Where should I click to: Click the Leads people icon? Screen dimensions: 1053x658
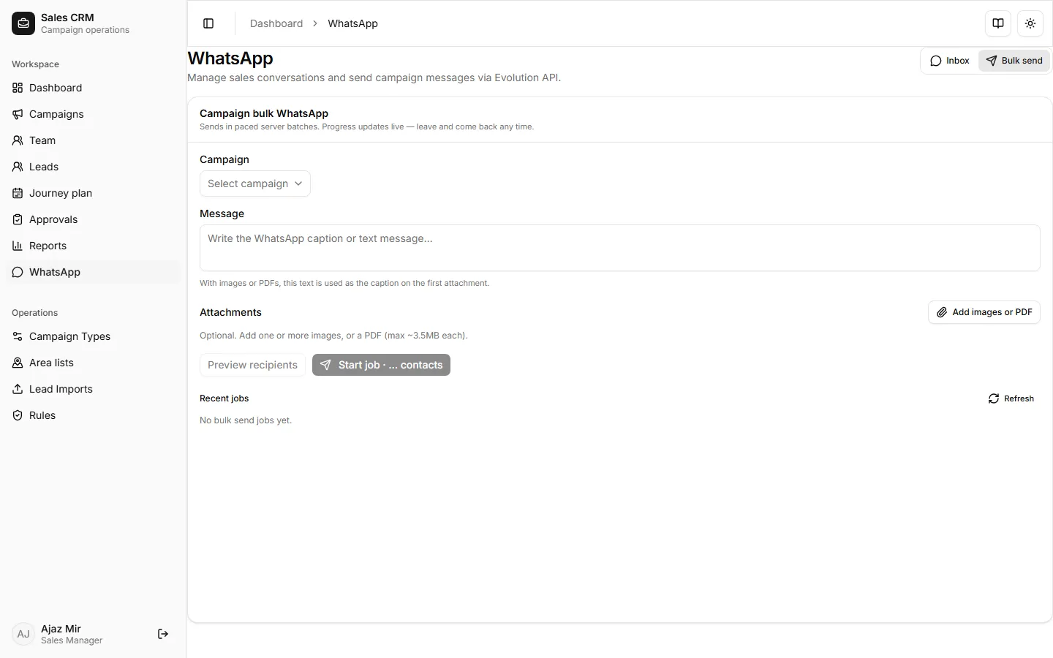pos(18,167)
